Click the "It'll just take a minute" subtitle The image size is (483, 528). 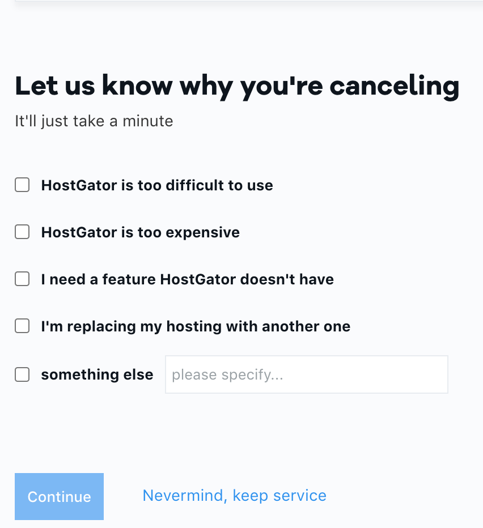click(x=94, y=121)
